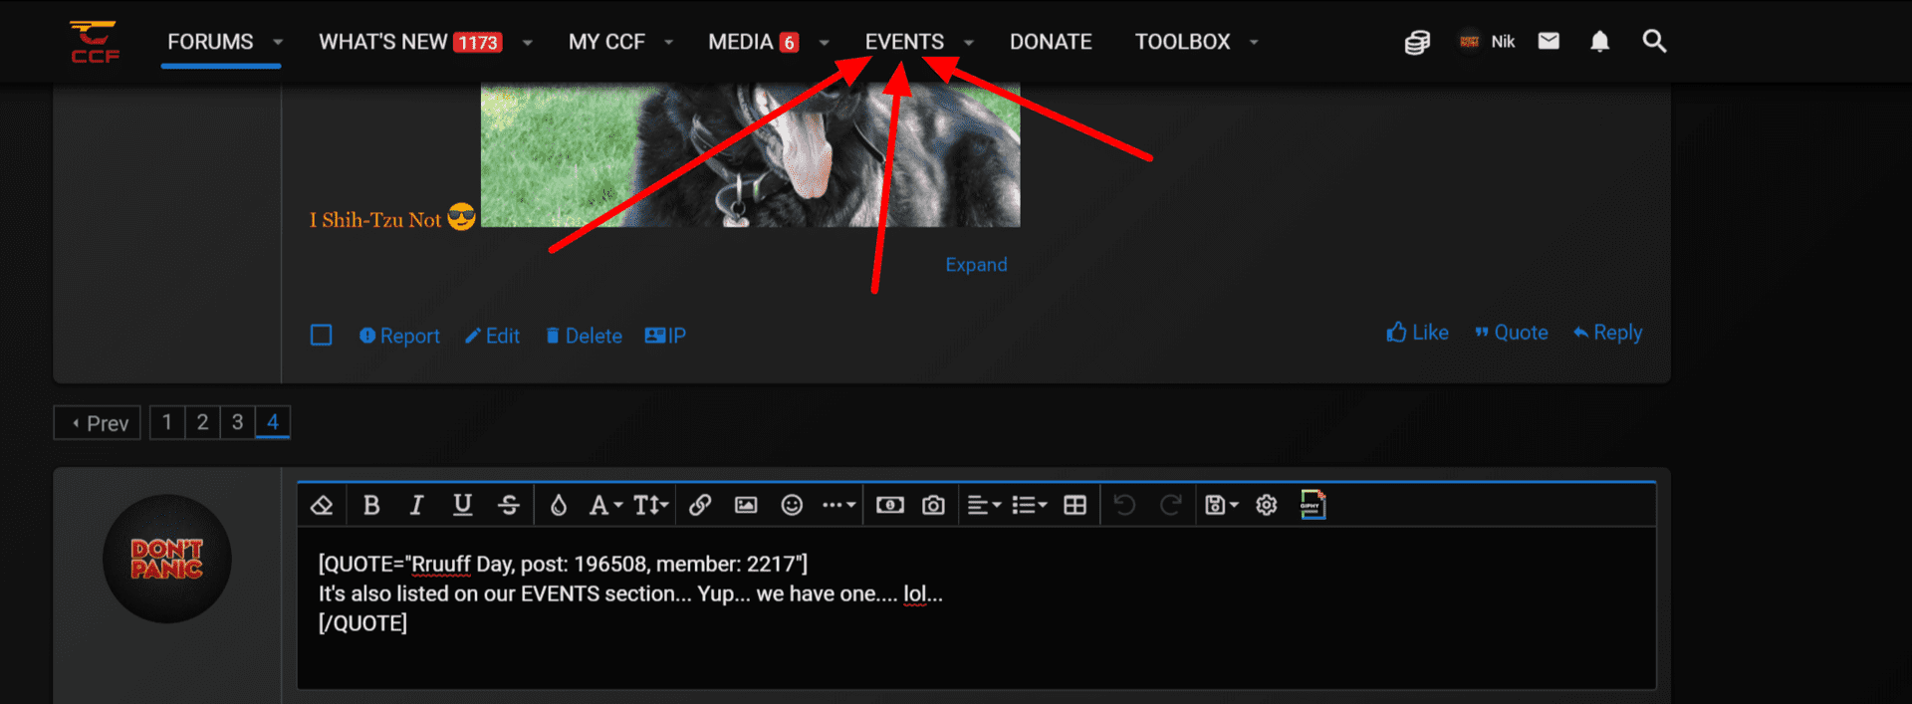The image size is (1912, 704).
Task: Click the coins icon in header
Action: click(1417, 42)
